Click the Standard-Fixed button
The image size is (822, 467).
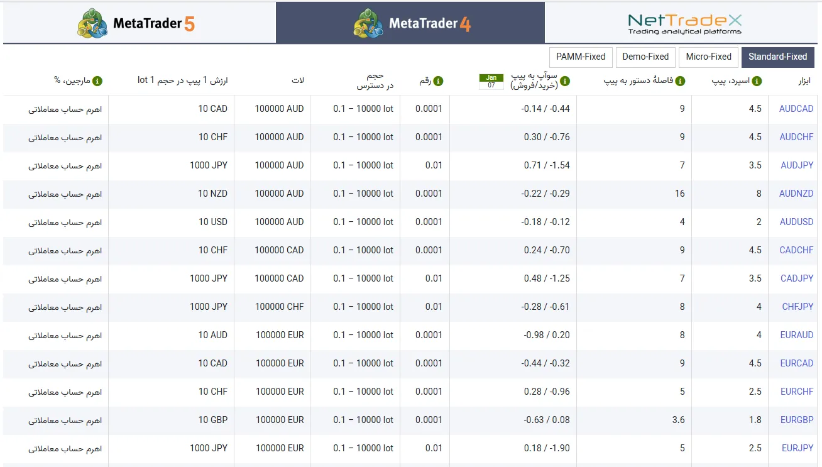pyautogui.click(x=777, y=57)
